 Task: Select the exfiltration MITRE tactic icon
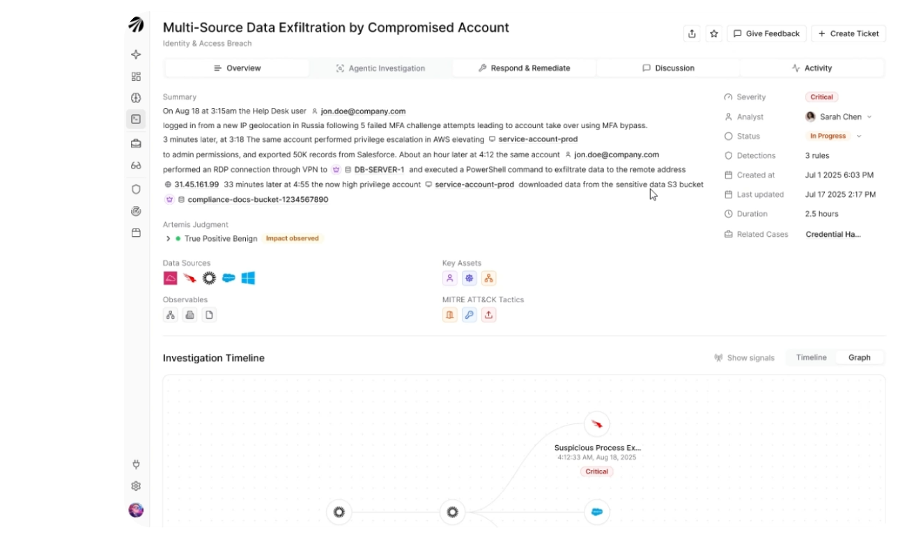click(489, 315)
